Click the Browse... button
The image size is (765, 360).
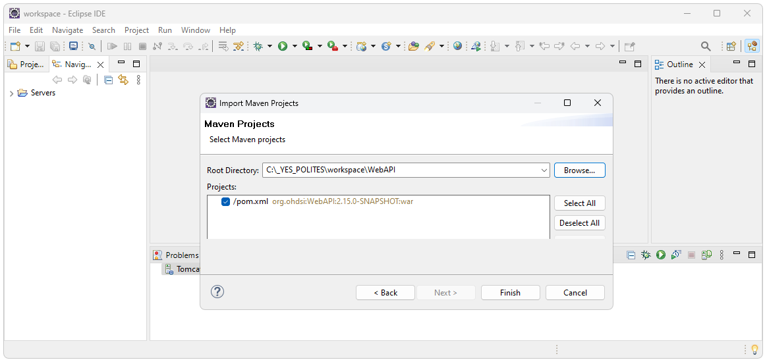[x=580, y=170]
